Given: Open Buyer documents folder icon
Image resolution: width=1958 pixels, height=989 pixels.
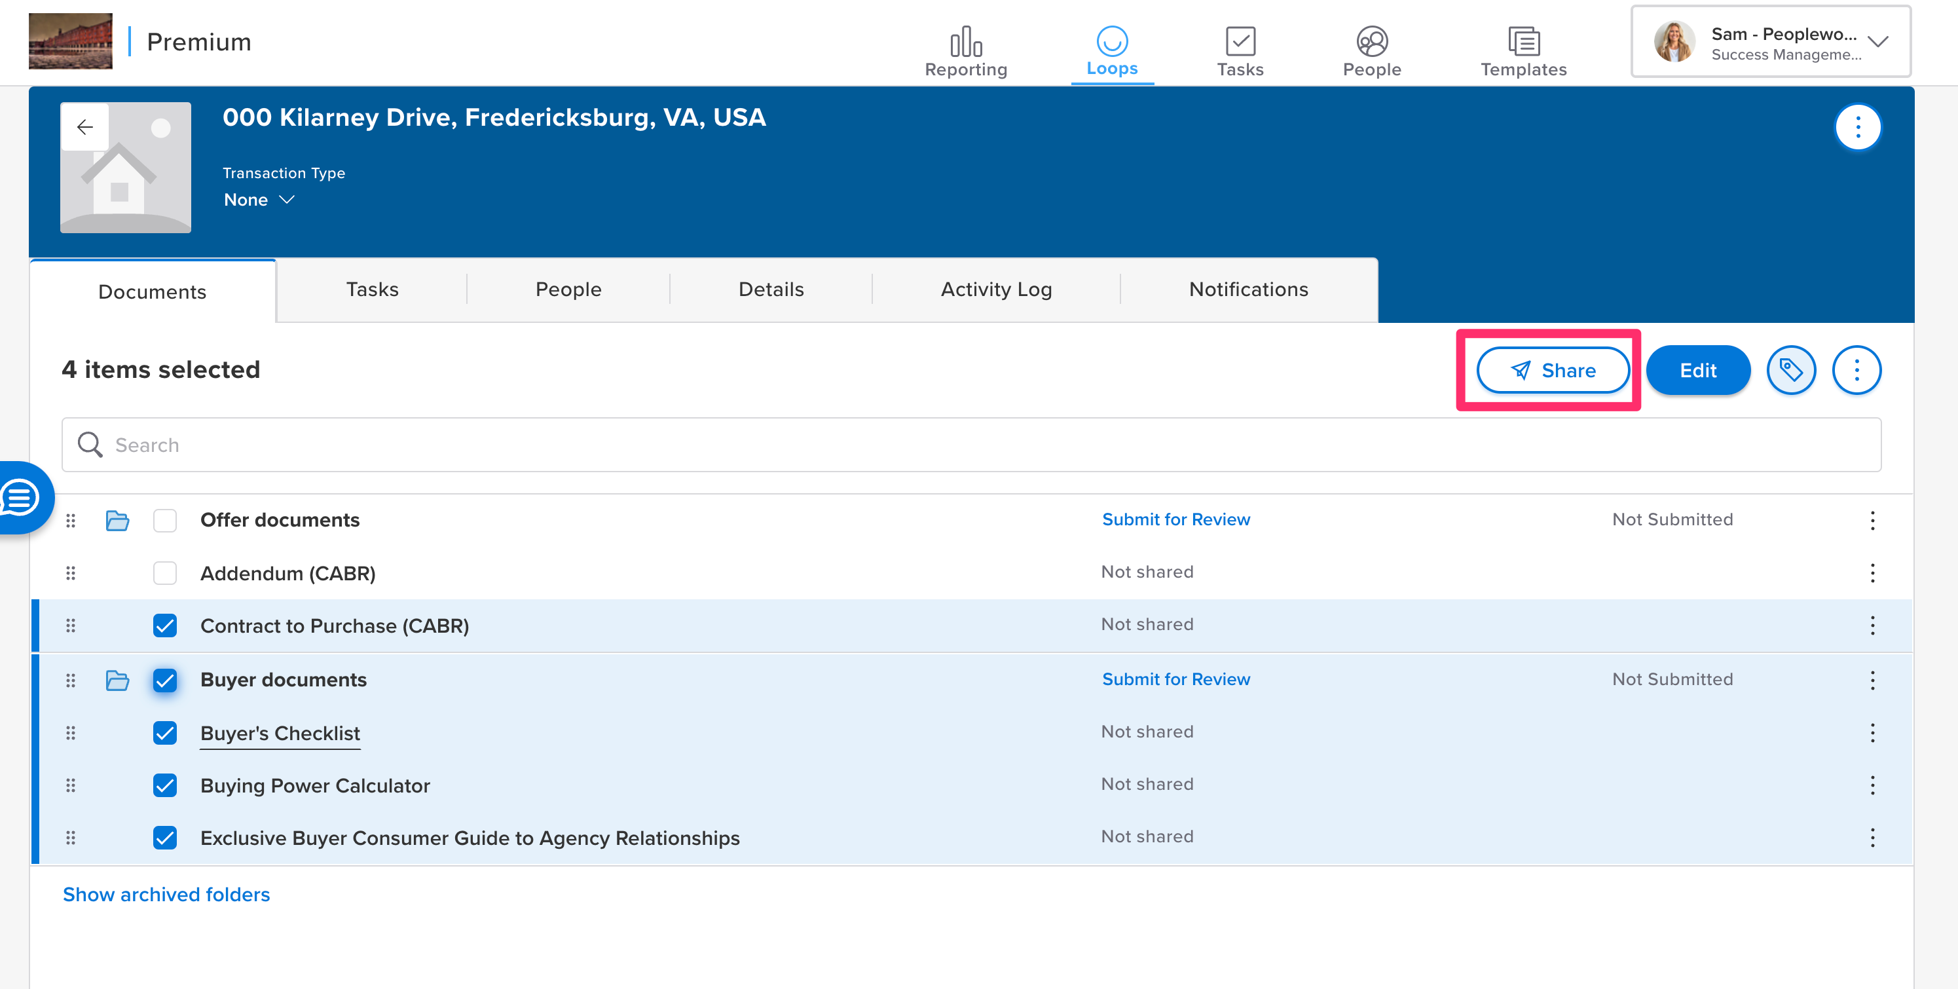Looking at the screenshot, I should tap(117, 680).
